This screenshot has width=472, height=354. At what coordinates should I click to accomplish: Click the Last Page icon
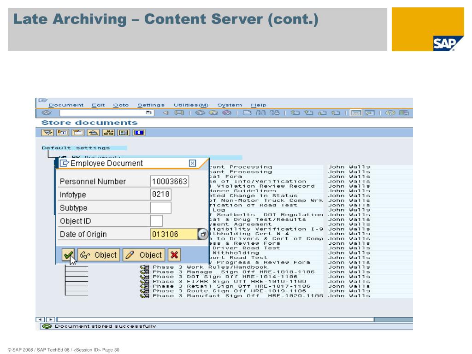click(336, 113)
